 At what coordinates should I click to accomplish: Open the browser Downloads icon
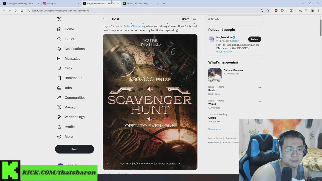(x=300, y=11)
